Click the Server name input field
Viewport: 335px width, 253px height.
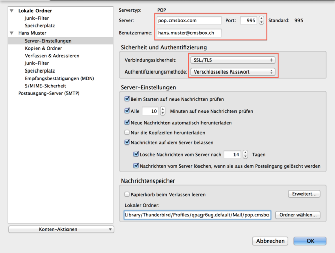click(189, 21)
